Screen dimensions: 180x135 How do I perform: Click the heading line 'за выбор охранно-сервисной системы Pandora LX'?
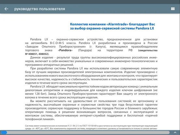(x=112, y=28)
